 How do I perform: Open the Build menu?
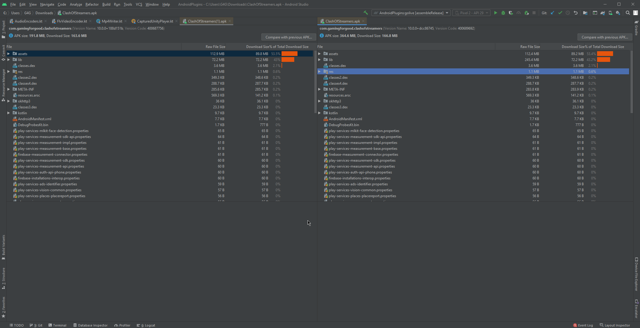(x=106, y=4)
